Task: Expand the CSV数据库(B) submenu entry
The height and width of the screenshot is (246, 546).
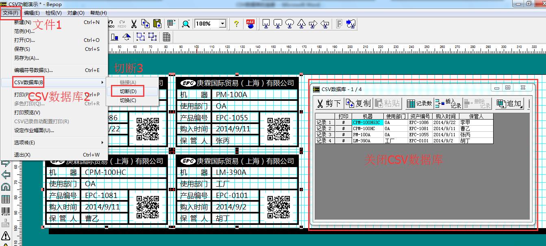Action: [54, 83]
